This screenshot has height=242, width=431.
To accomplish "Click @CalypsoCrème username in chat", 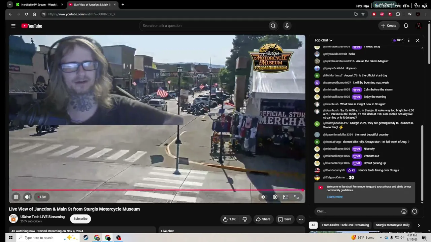I will pyautogui.click(x=334, y=177).
